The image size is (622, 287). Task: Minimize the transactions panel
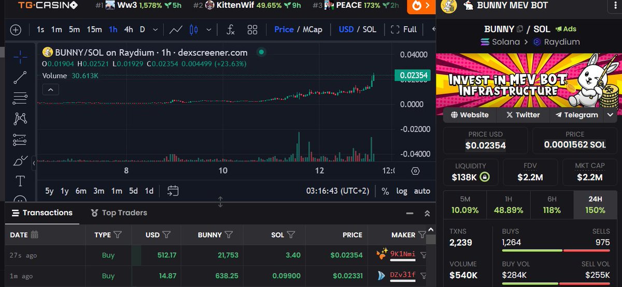[x=410, y=213]
